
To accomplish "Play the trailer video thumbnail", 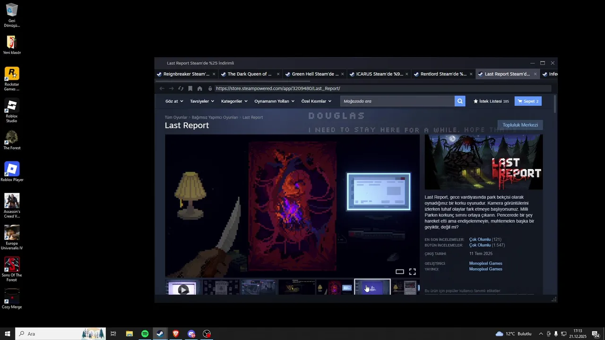I will pos(183,287).
